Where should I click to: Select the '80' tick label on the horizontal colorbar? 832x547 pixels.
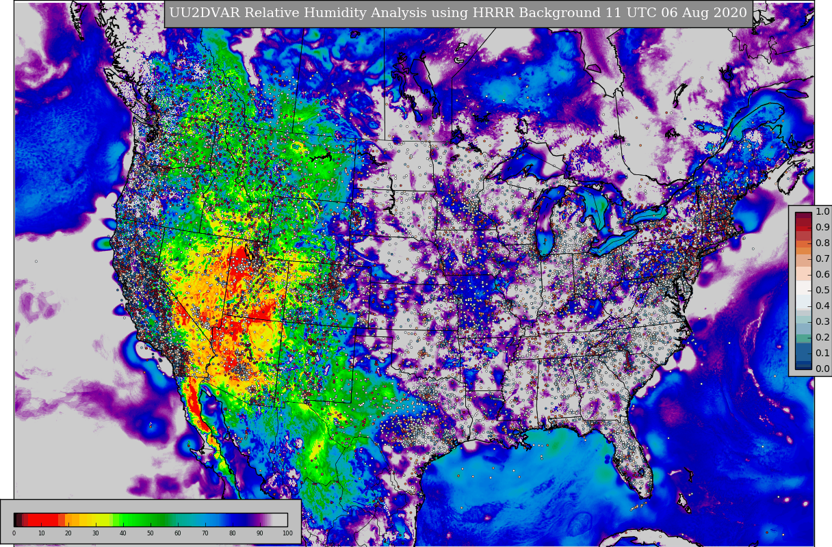(233, 533)
